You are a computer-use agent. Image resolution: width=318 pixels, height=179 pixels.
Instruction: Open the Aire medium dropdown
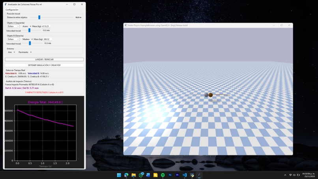click(11, 52)
